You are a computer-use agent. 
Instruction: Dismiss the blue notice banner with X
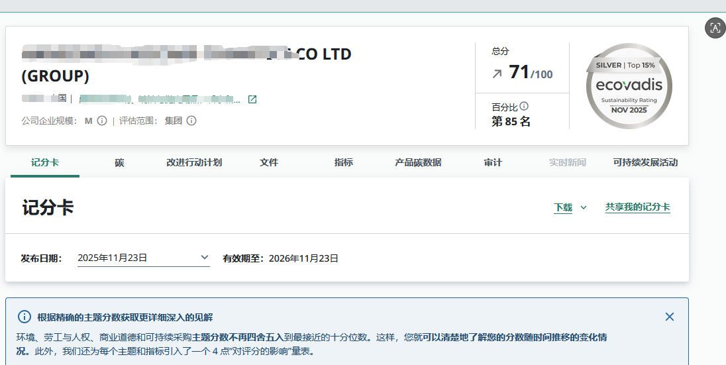click(670, 317)
